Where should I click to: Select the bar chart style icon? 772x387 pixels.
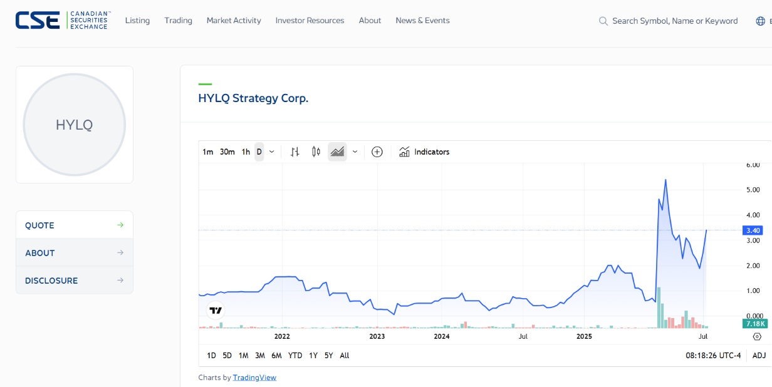point(295,152)
